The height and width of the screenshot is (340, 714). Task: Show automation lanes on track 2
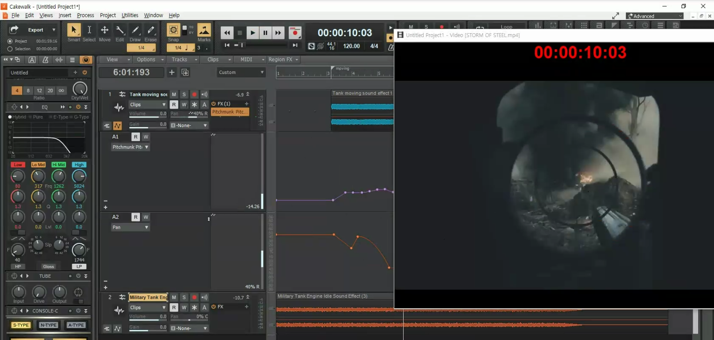click(x=117, y=328)
